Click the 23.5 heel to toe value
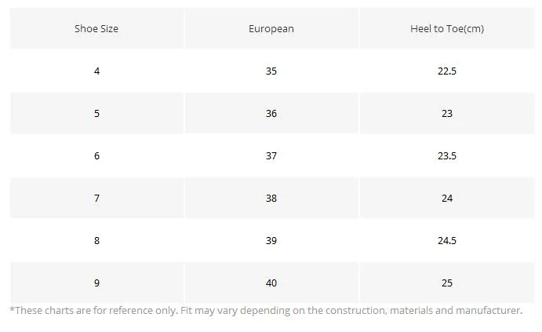Screen dimensions: 542x332 click(447, 155)
